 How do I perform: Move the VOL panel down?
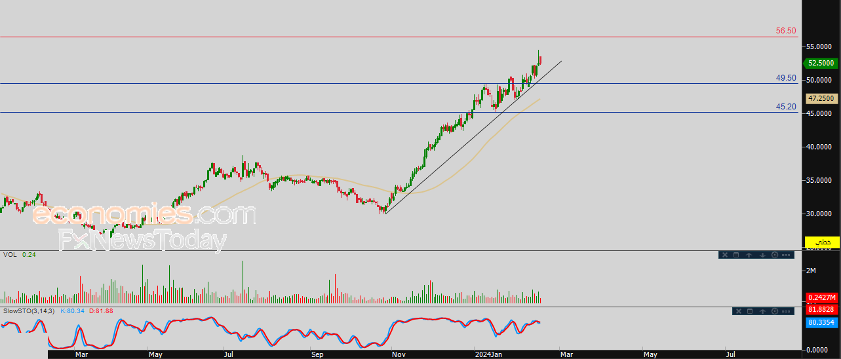pyautogui.click(x=762, y=255)
